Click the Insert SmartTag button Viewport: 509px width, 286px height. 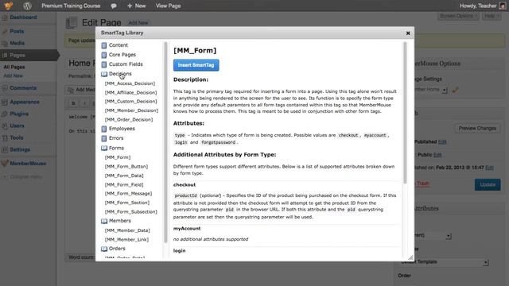196,65
